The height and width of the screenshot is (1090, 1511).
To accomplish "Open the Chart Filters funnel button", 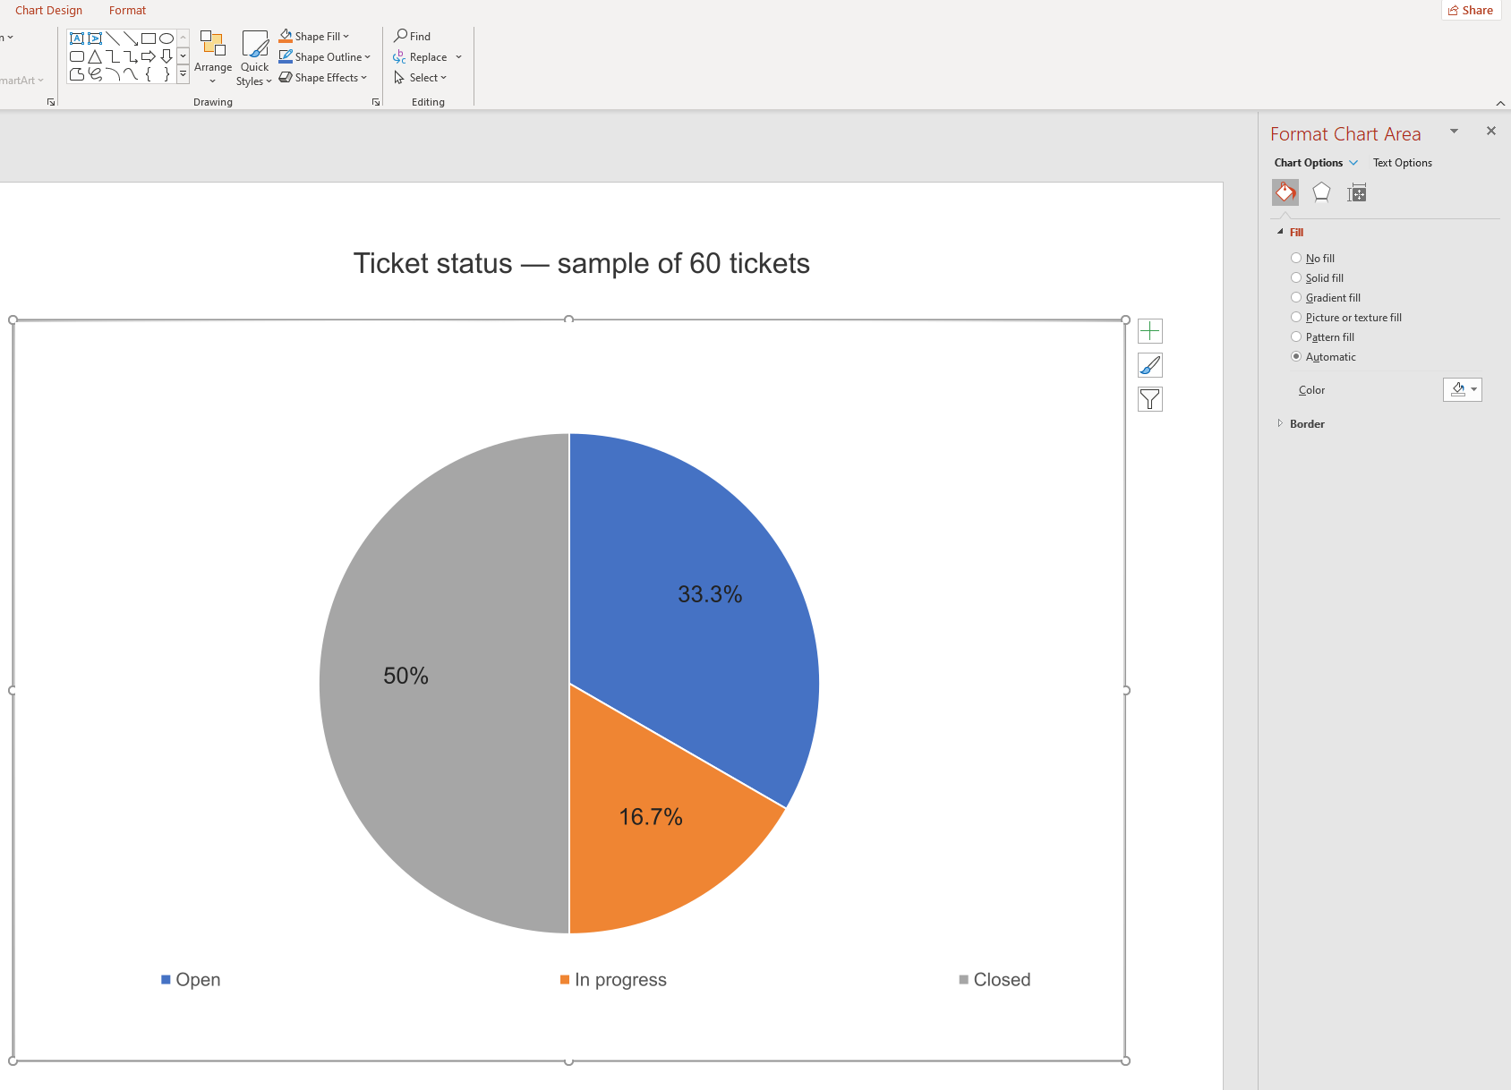I will [1150, 399].
